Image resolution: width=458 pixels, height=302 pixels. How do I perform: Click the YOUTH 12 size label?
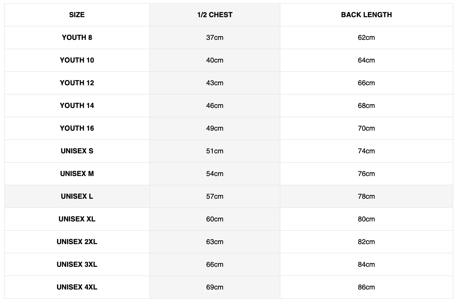click(77, 83)
